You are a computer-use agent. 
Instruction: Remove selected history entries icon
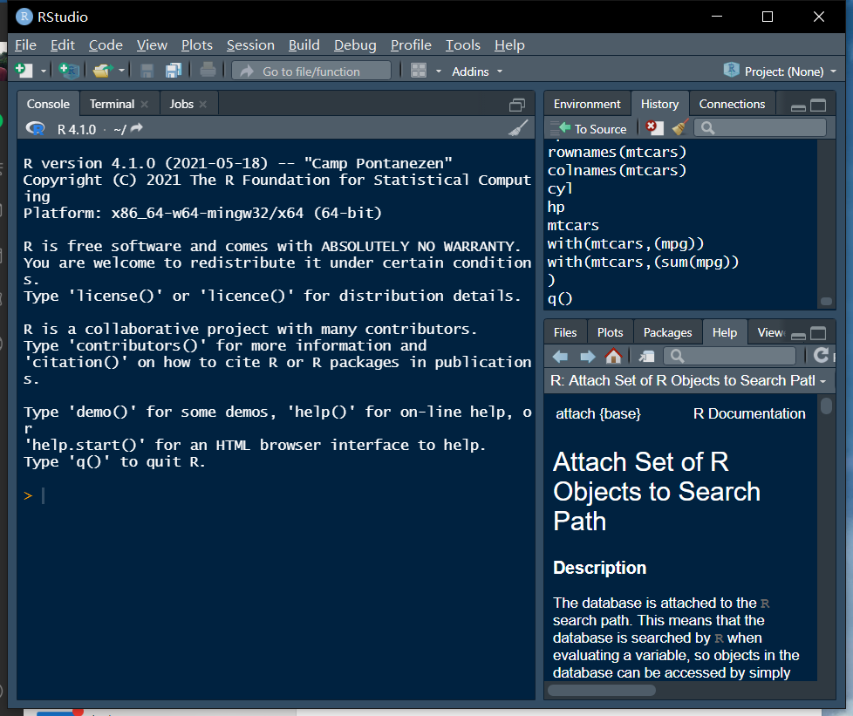(x=653, y=128)
